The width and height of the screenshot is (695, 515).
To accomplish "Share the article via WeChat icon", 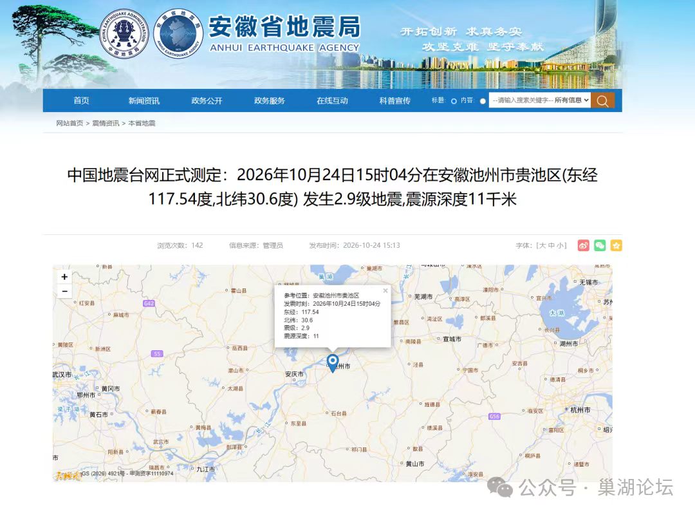I will click(600, 245).
